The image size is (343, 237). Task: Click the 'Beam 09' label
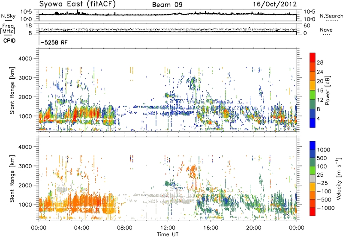pyautogui.click(x=167, y=5)
